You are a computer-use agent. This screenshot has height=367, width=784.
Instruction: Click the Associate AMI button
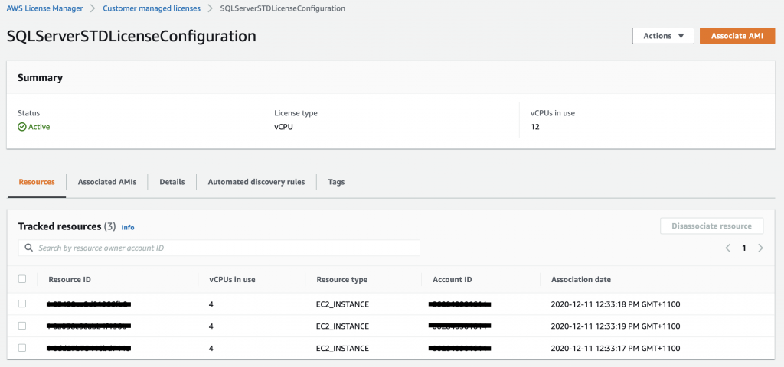[x=737, y=36]
